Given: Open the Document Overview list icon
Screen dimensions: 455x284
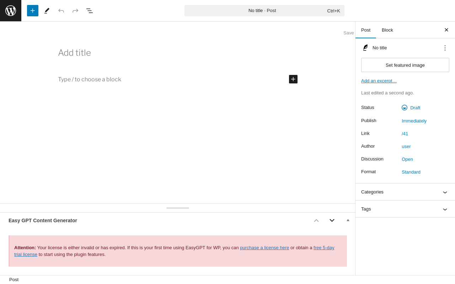Looking at the screenshot, I should point(90,11).
